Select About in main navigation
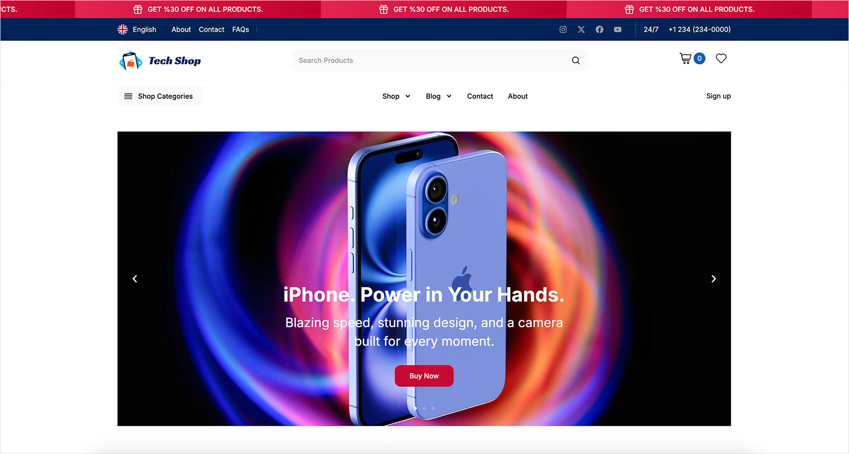The height and width of the screenshot is (454, 849). 517,96
